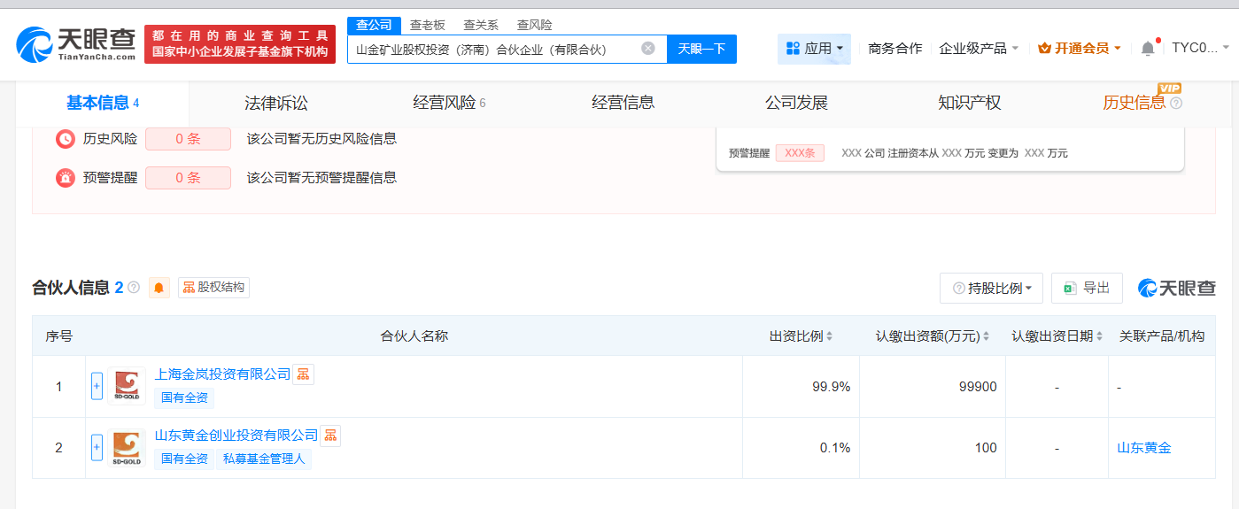This screenshot has height=509, width=1239.
Task: Open the 山东黄金 related product link
Action: pyautogui.click(x=1143, y=448)
